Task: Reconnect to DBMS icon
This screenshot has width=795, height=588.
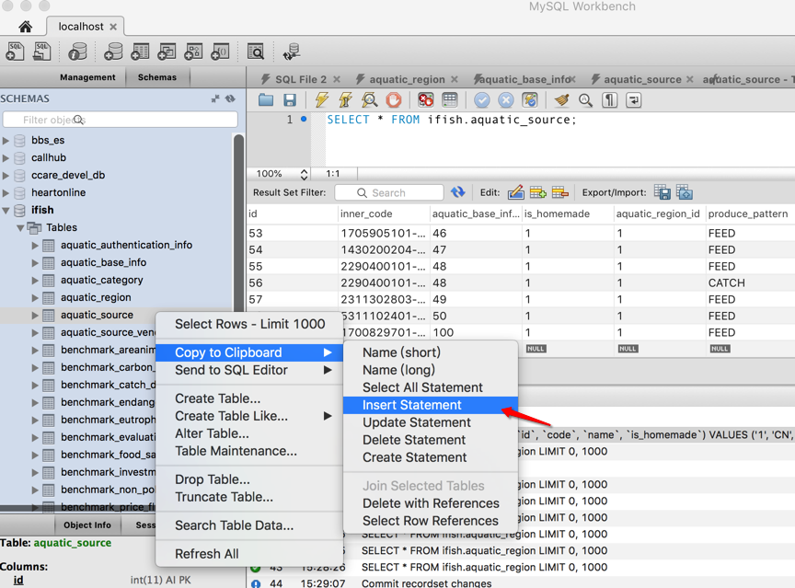Action: 292,52
